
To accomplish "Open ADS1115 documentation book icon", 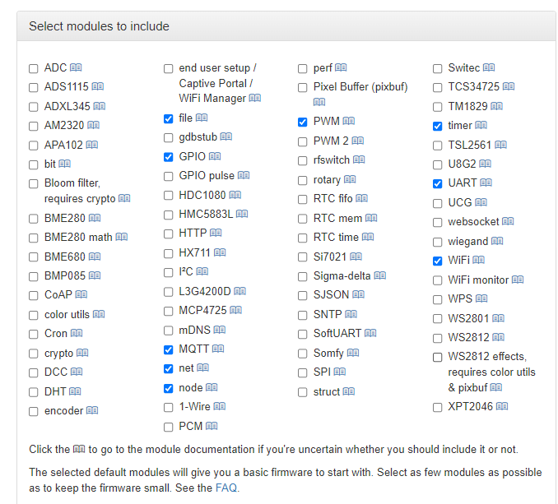I will point(97,86).
